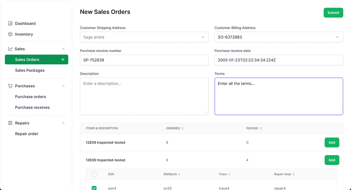Screen dimensions: 351x190
Task: Uncheck the esn4 row checkbox
Action: 94,188
